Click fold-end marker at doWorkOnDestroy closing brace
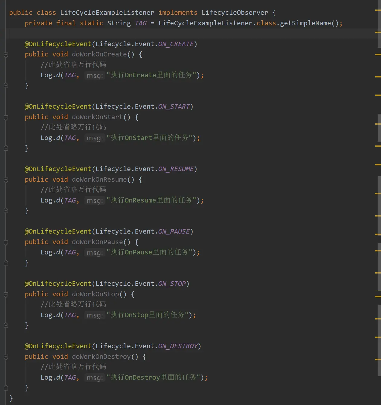The width and height of the screenshot is (381, 405). coord(6,388)
